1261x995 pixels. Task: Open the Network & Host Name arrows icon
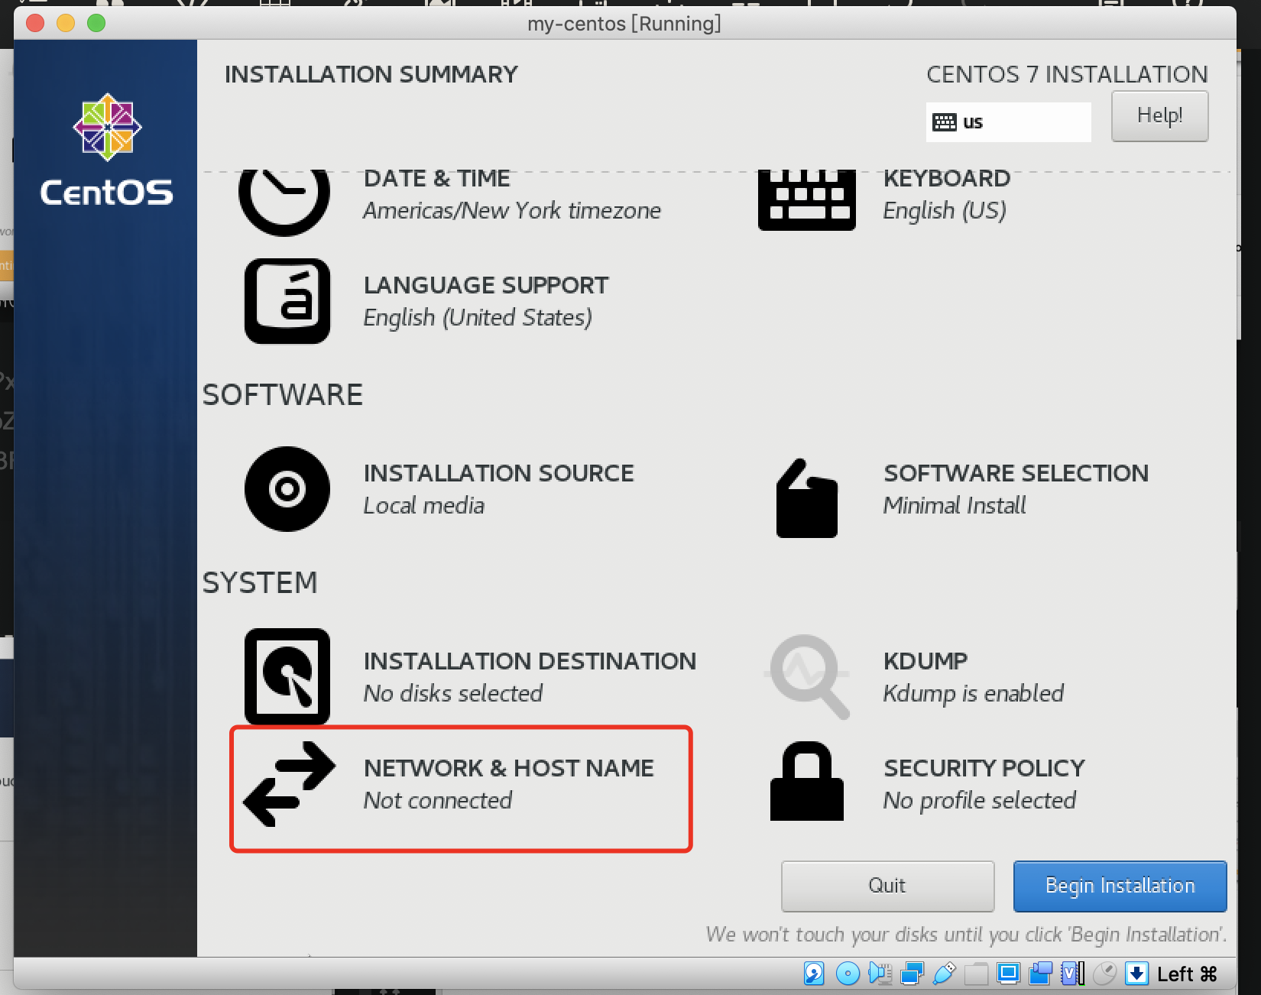point(289,784)
